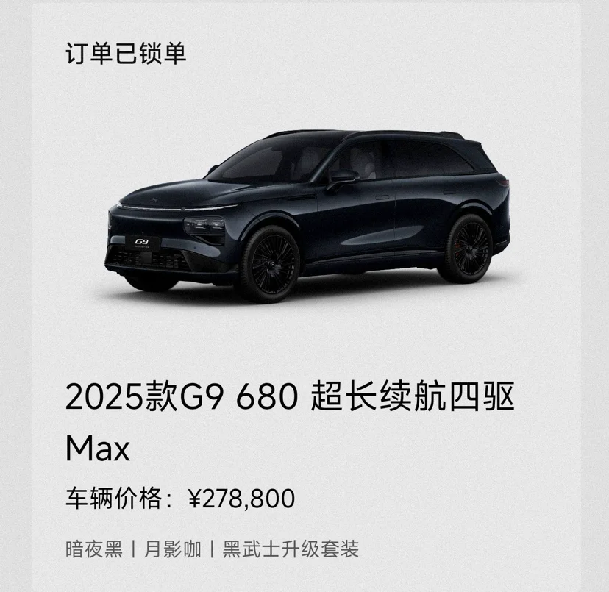
Task: Select the ¥278,800 price amount
Action: (x=241, y=499)
